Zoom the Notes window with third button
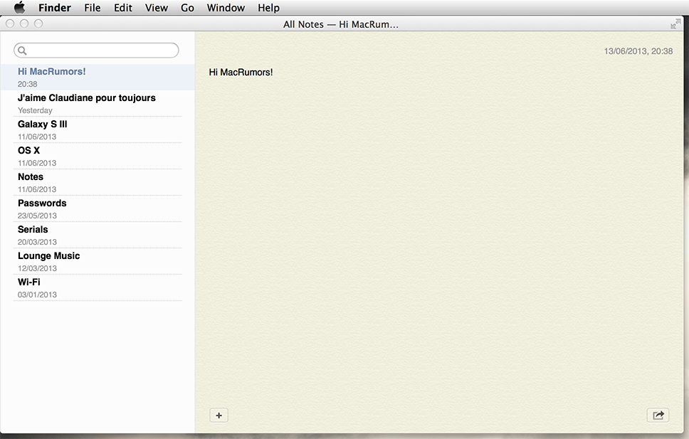 click(x=38, y=23)
